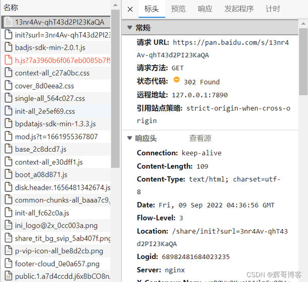308x282 pixels.
Task: Click the Server nginx header value
Action: click(x=175, y=270)
